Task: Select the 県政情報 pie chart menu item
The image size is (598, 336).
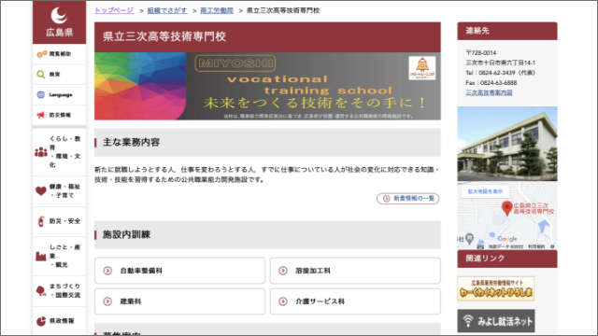Action: click(x=59, y=321)
